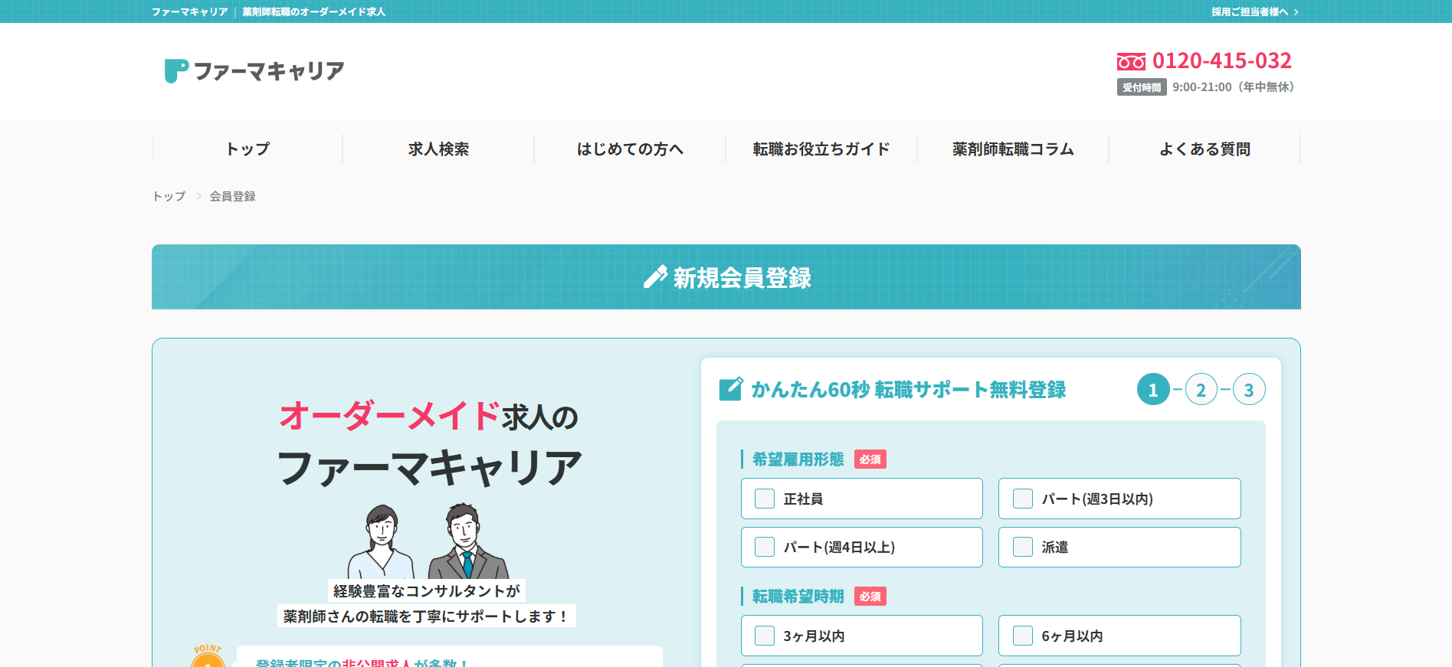Click the オーダーメイド求人の headline
Screen dimensions: 1452x667
coord(428,416)
